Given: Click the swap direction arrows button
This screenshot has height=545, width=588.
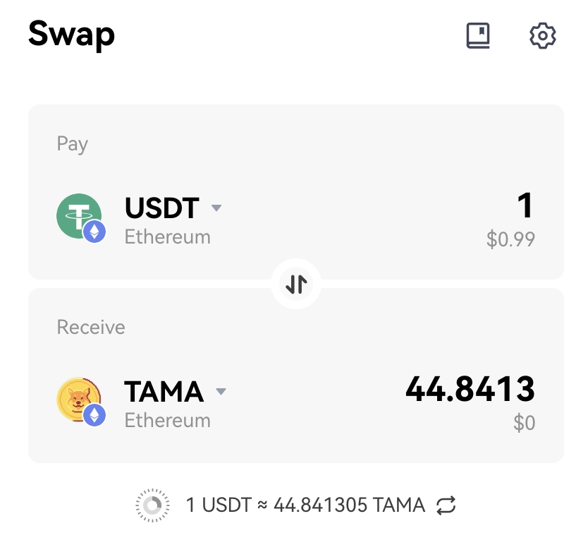Looking at the screenshot, I should click(296, 284).
